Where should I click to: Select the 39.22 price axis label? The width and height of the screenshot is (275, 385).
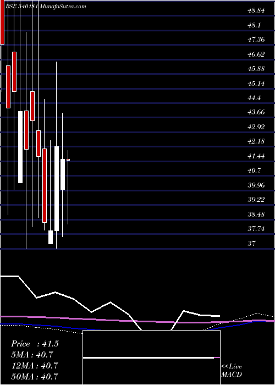click(x=256, y=200)
